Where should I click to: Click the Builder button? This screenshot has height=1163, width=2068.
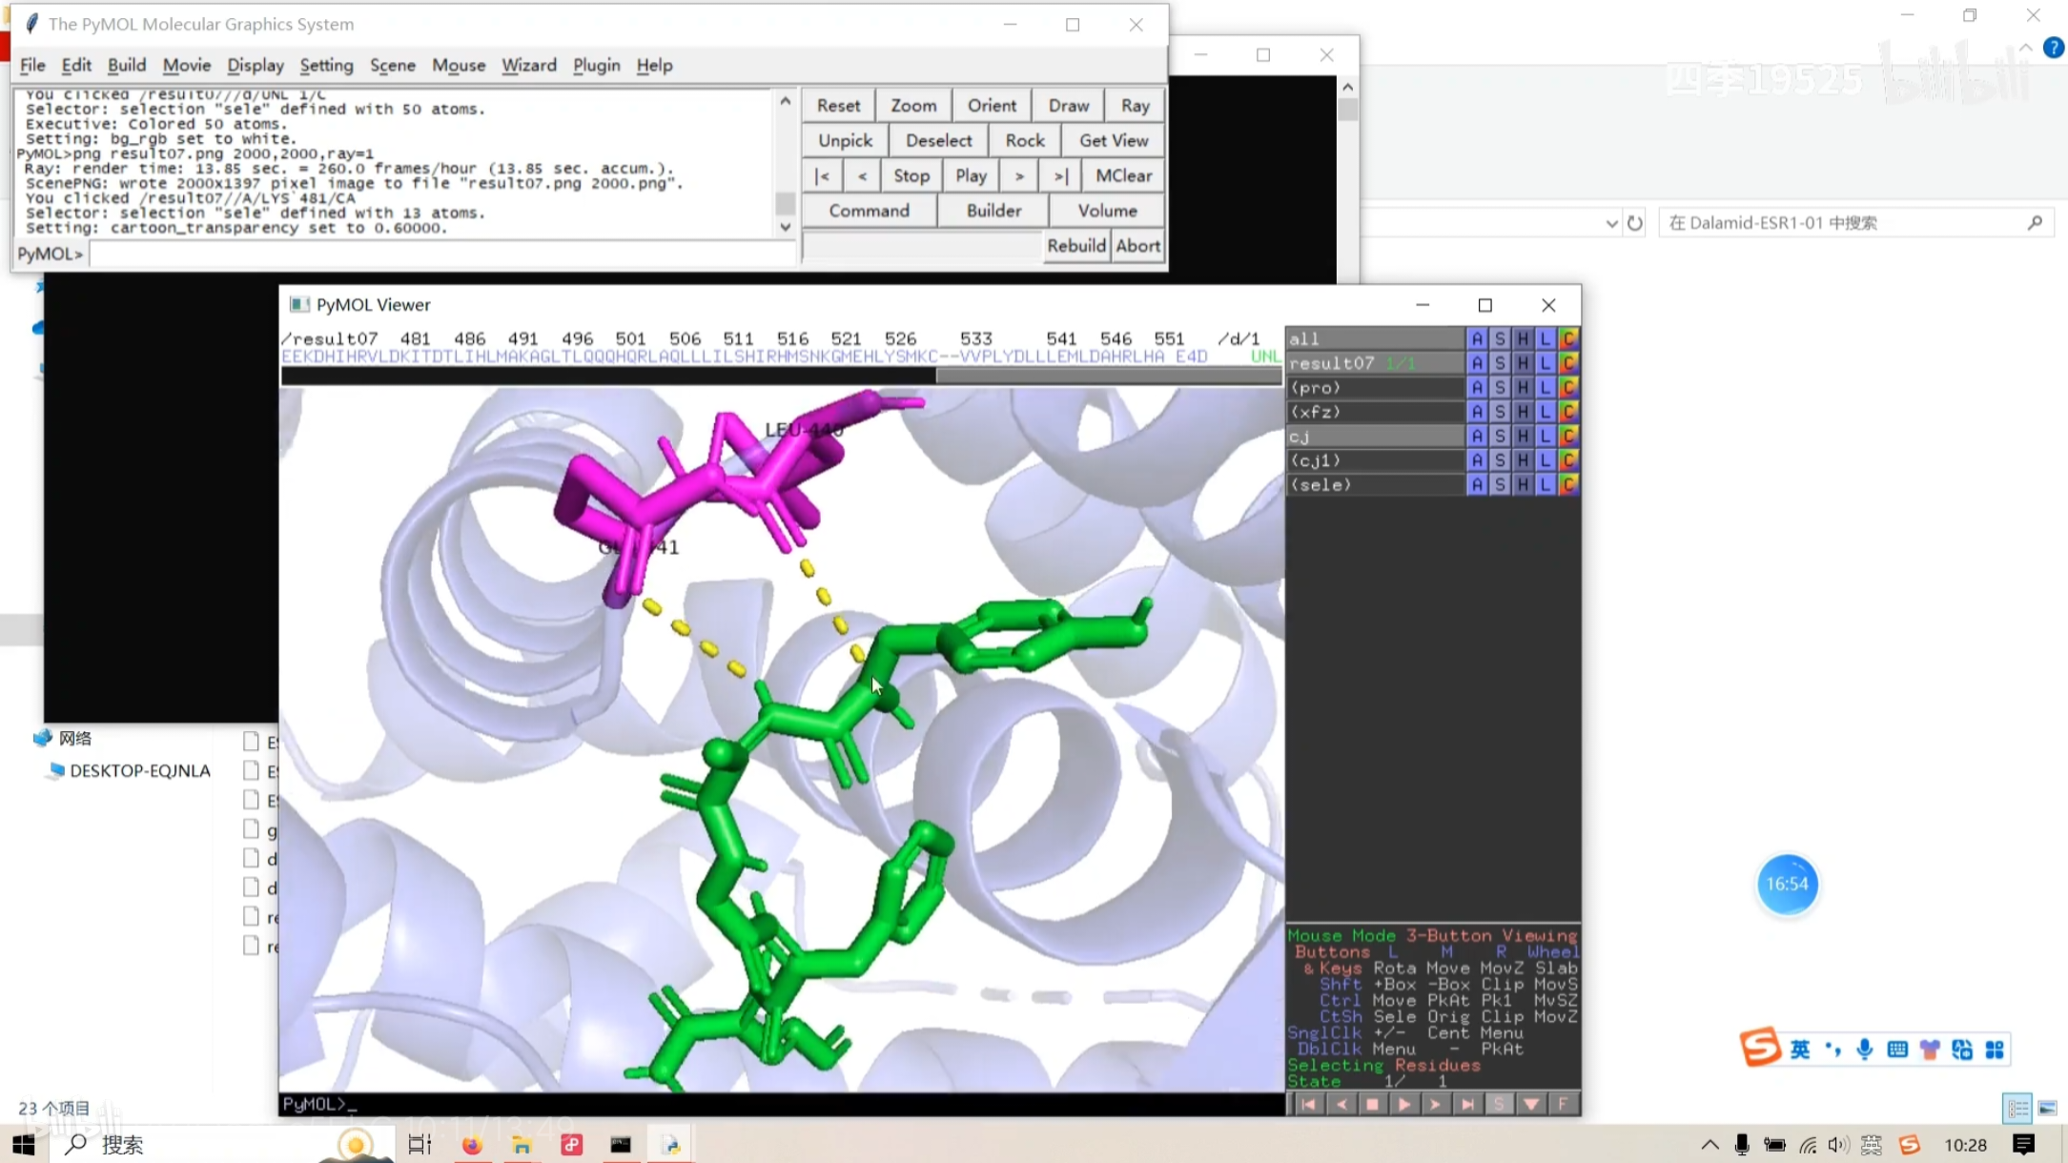[993, 211]
